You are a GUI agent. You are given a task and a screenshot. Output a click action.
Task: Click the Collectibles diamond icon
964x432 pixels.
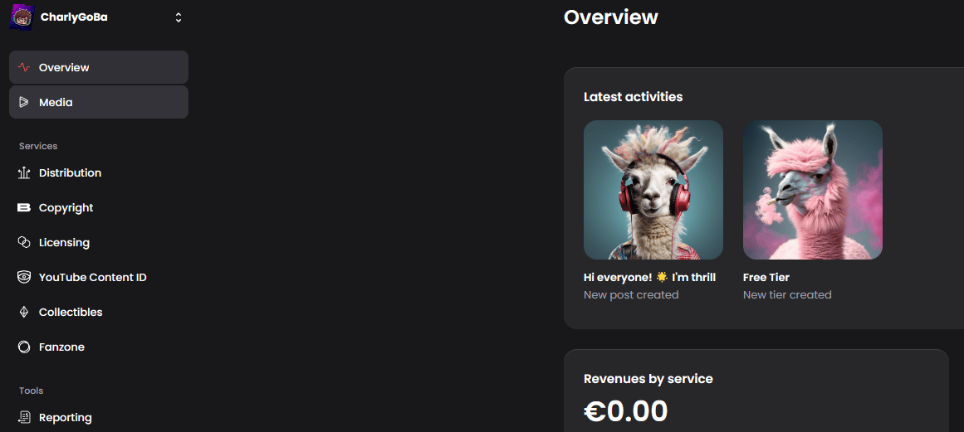pyautogui.click(x=24, y=313)
